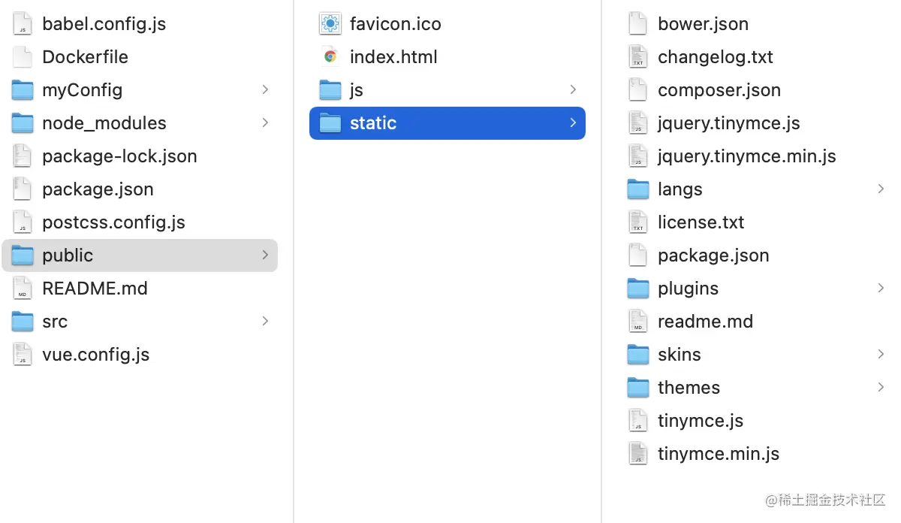Click the README.md markdown file icon
Viewport: 901px width, 523px height.
23,289
